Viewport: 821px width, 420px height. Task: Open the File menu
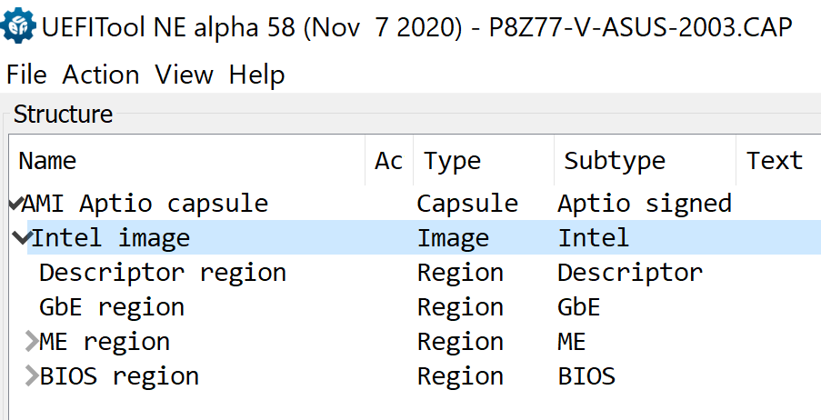pyautogui.click(x=25, y=75)
